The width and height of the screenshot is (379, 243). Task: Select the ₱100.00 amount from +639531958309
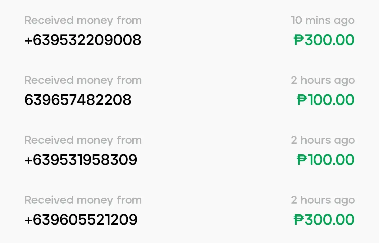[326, 160]
